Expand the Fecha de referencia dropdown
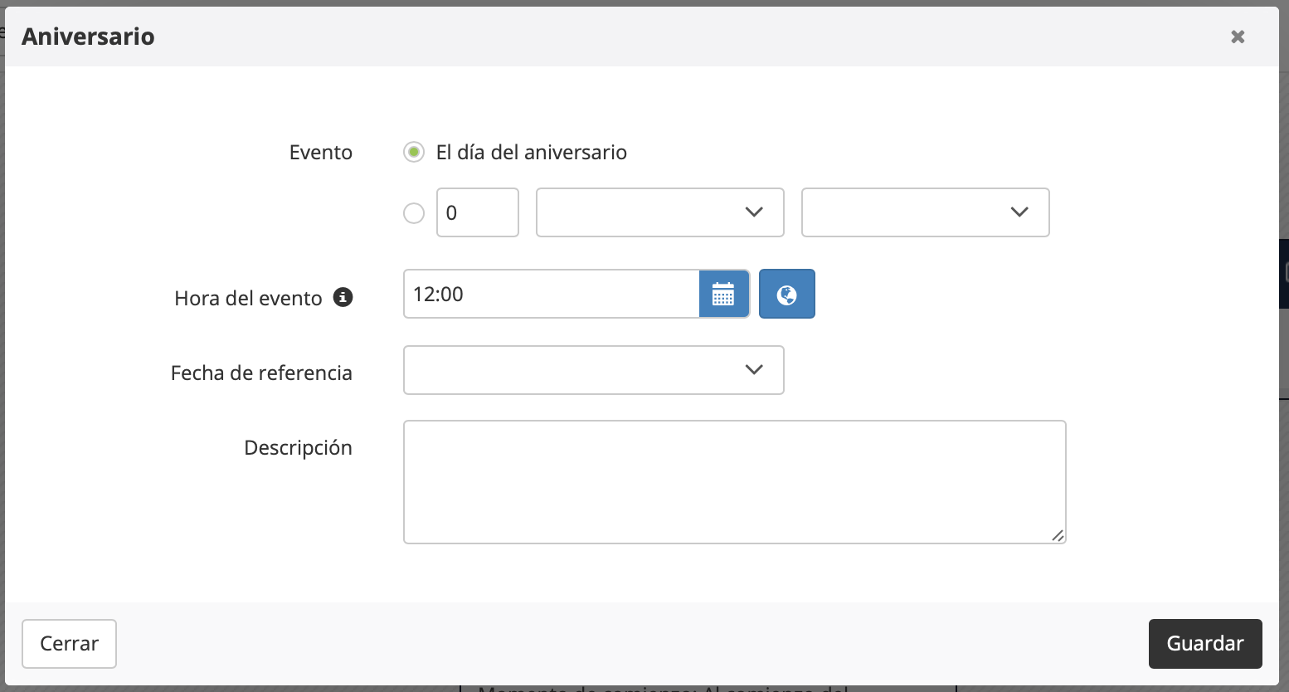Viewport: 1289px width, 692px height. (x=594, y=370)
